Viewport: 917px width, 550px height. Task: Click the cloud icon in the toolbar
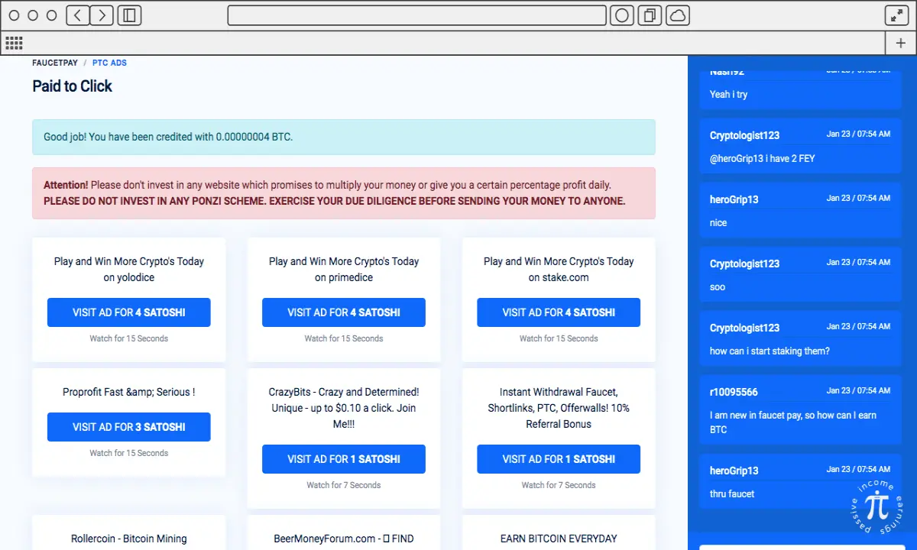point(678,15)
